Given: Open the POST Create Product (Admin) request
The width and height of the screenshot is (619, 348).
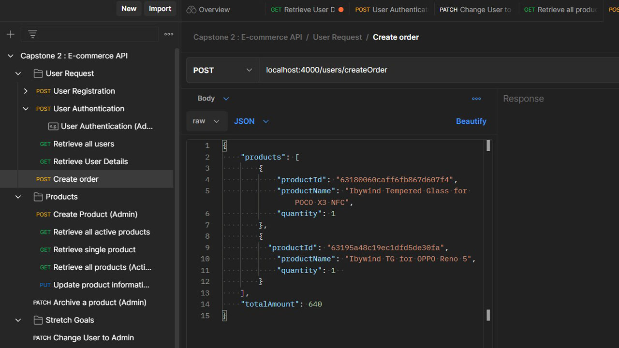Looking at the screenshot, I should point(87,214).
